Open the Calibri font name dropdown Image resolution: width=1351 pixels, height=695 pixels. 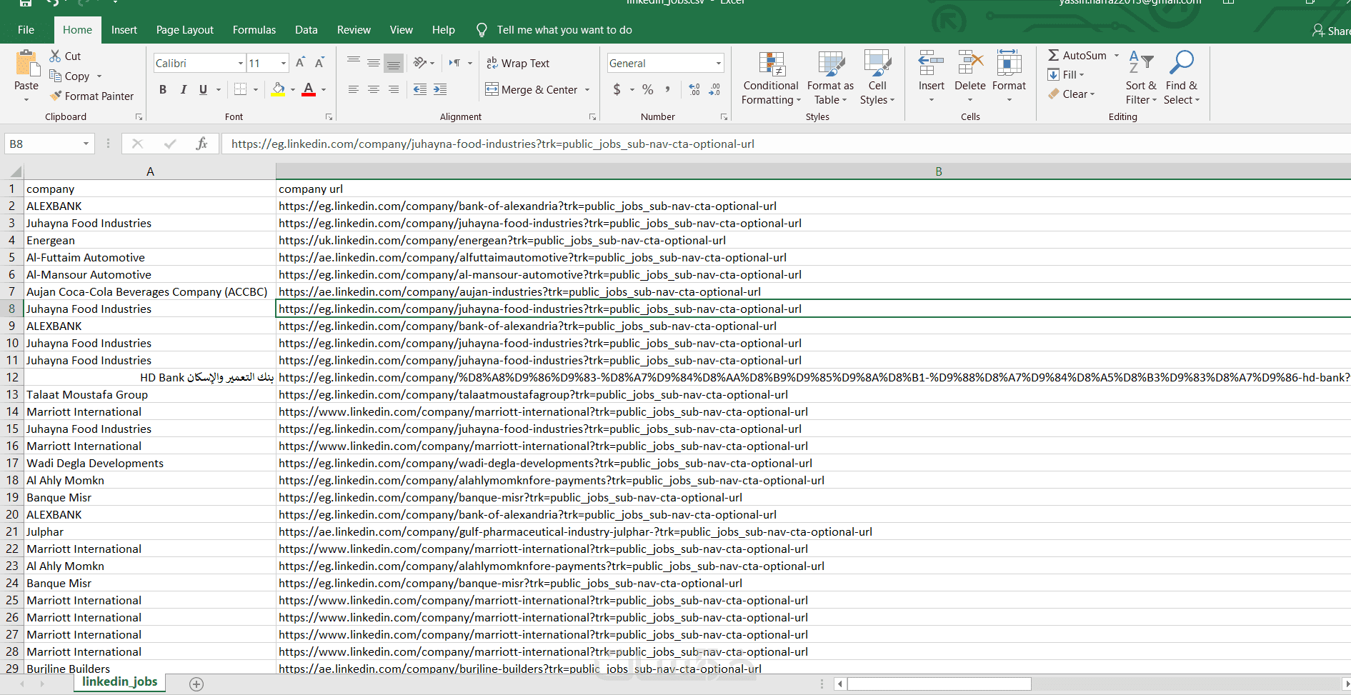click(x=241, y=63)
